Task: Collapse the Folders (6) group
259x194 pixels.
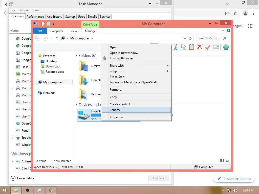Action: point(76,55)
